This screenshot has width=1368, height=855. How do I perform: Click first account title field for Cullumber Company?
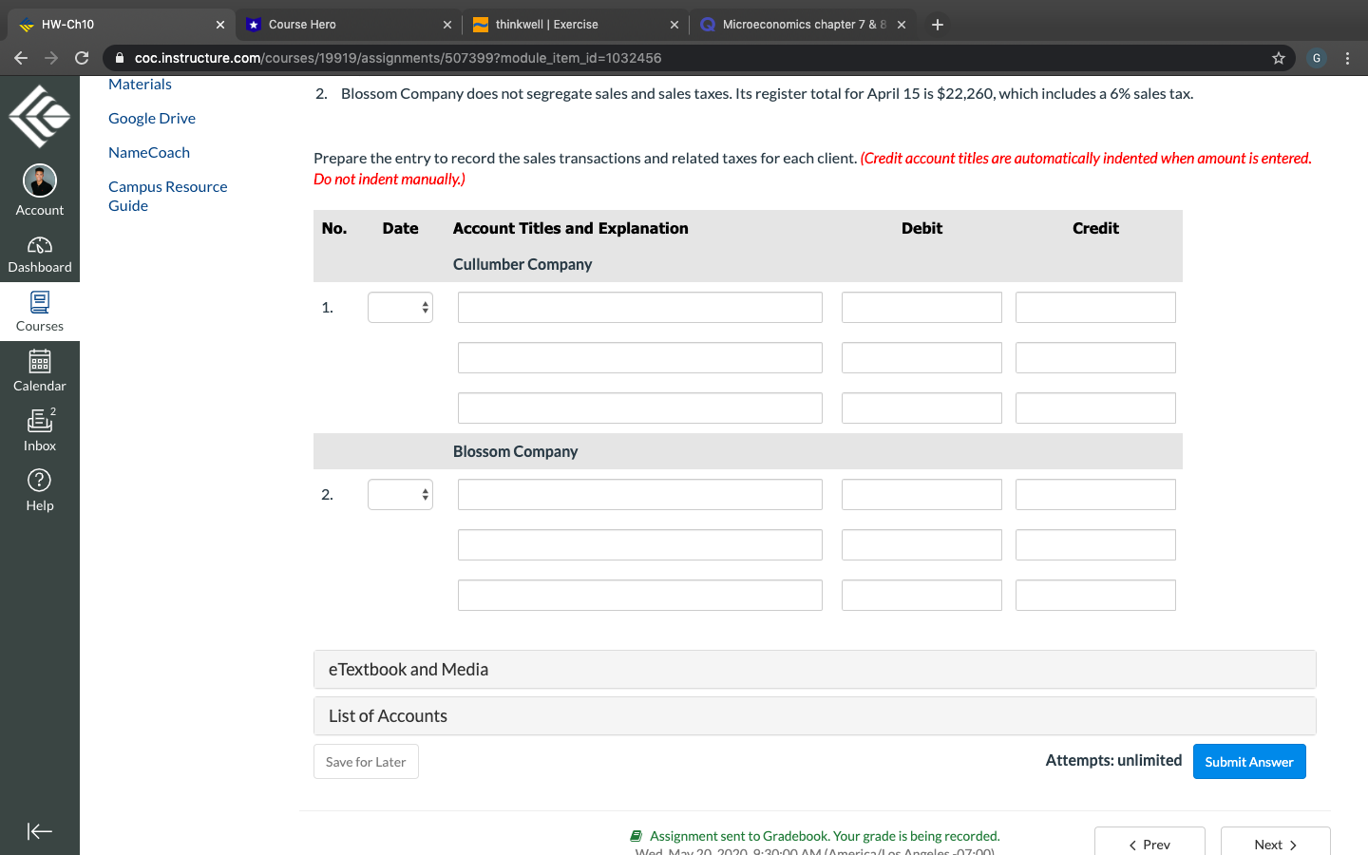(640, 307)
